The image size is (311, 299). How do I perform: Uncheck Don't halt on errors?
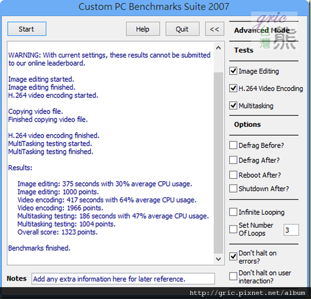[233, 257]
